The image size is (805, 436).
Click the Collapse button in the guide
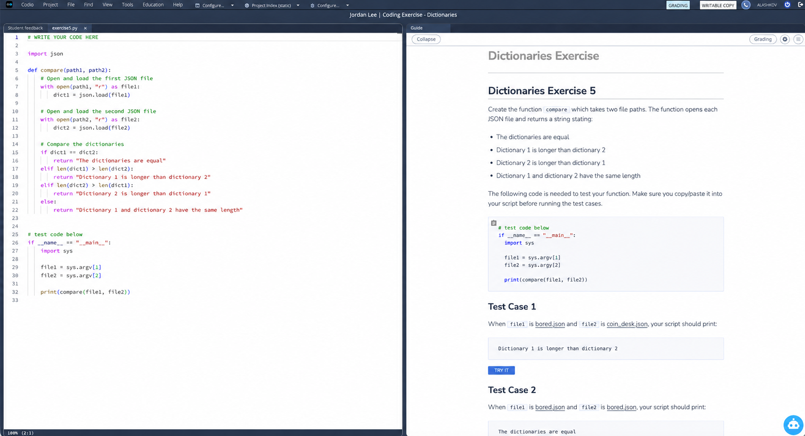point(426,39)
